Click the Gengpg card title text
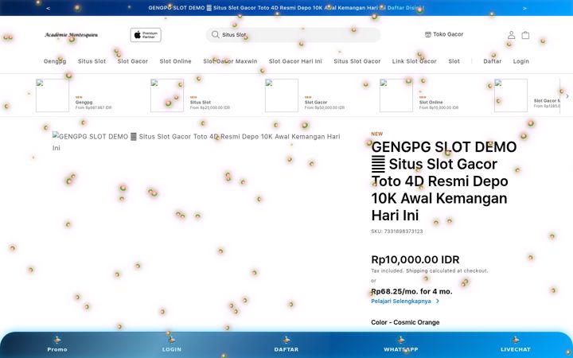Image resolution: width=573 pixels, height=358 pixels. (84, 103)
